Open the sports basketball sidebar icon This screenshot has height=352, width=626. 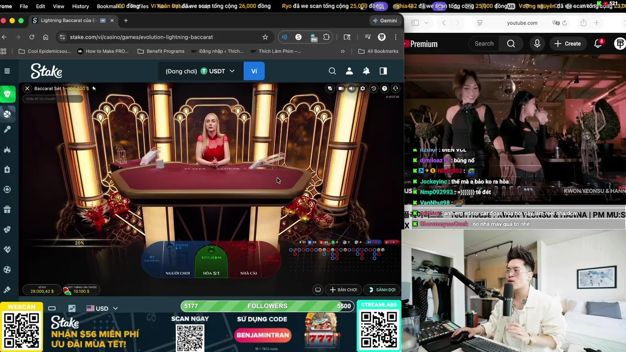7,114
